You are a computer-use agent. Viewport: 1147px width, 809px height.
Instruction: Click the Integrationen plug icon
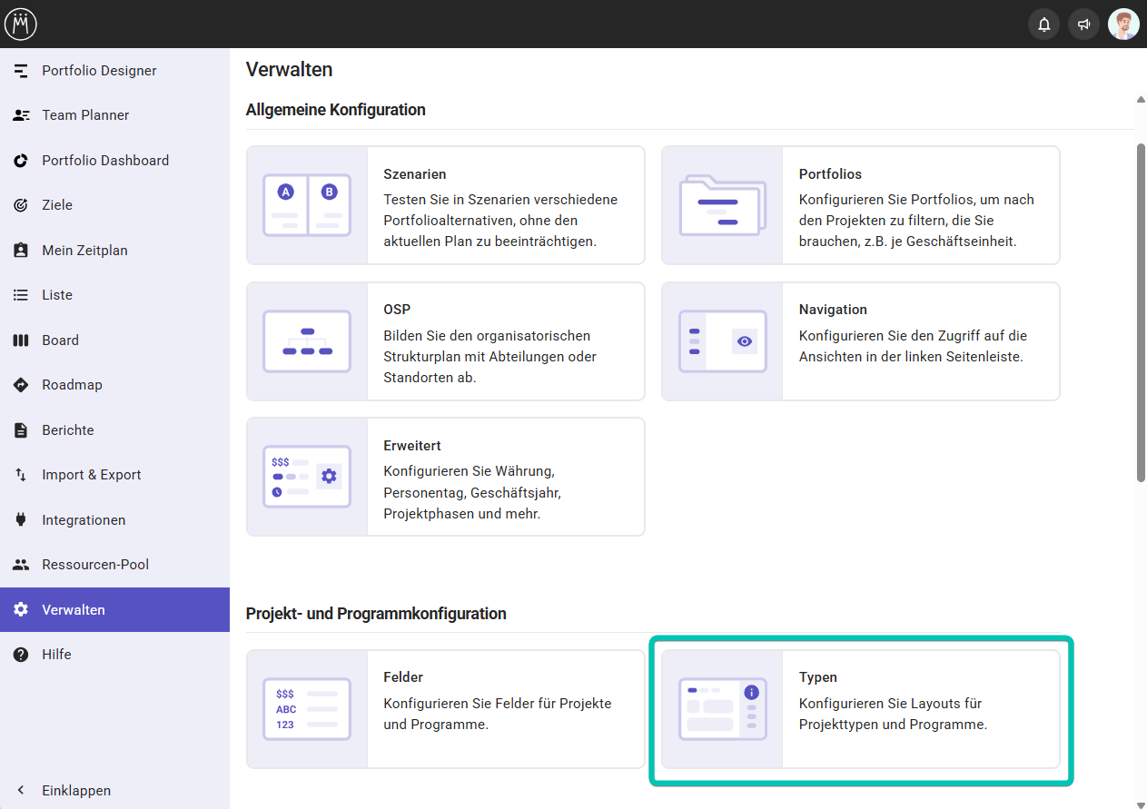[21, 520]
